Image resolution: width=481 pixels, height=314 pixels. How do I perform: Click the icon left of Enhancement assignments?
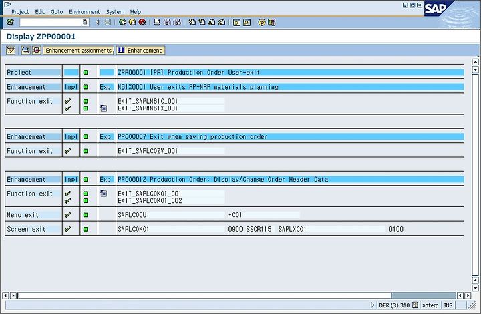(x=37, y=50)
